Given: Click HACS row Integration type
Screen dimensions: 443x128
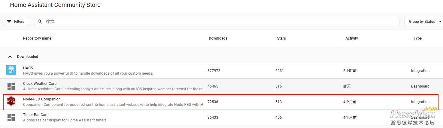Looking at the screenshot, I should [420, 71].
